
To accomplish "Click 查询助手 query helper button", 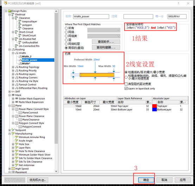I will [106, 42].
